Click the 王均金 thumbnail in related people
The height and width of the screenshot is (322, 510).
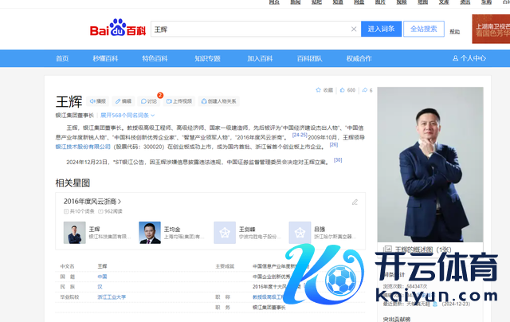[x=150, y=232]
